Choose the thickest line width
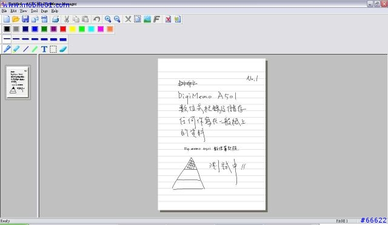 point(63,39)
